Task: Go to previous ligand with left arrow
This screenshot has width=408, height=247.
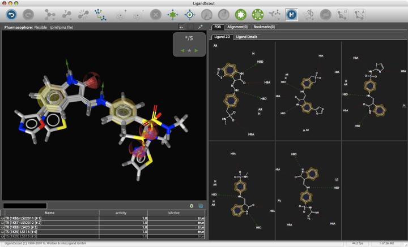Action: pyautogui.click(x=182, y=51)
